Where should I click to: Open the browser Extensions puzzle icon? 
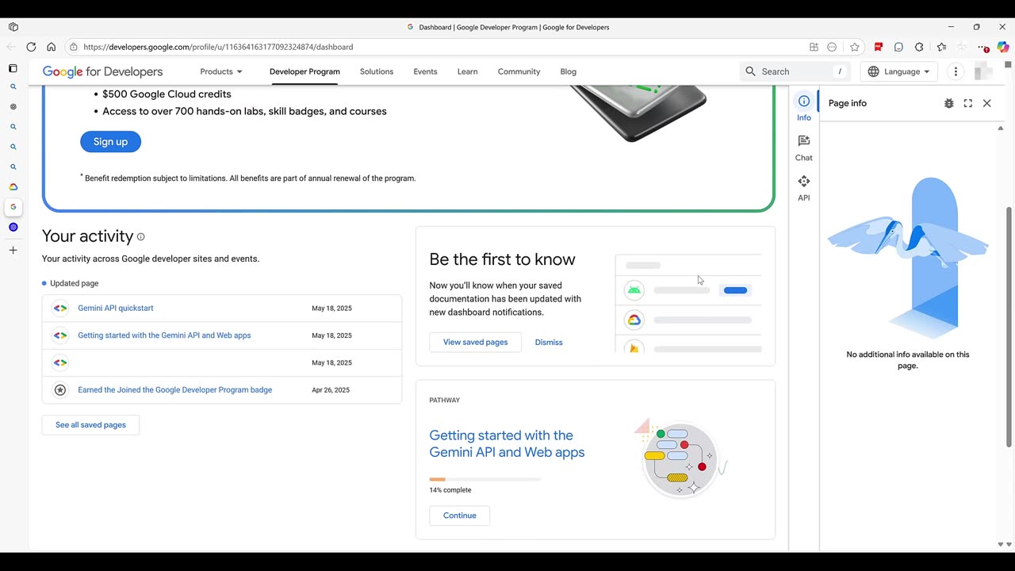point(919,47)
